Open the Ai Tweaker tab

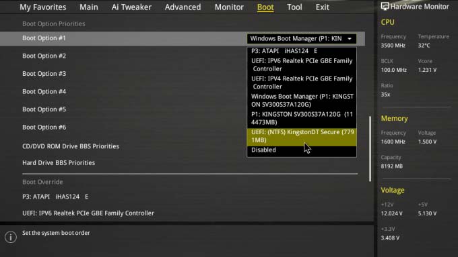pyautogui.click(x=131, y=7)
